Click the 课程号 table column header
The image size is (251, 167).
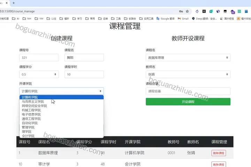click(x=24, y=142)
